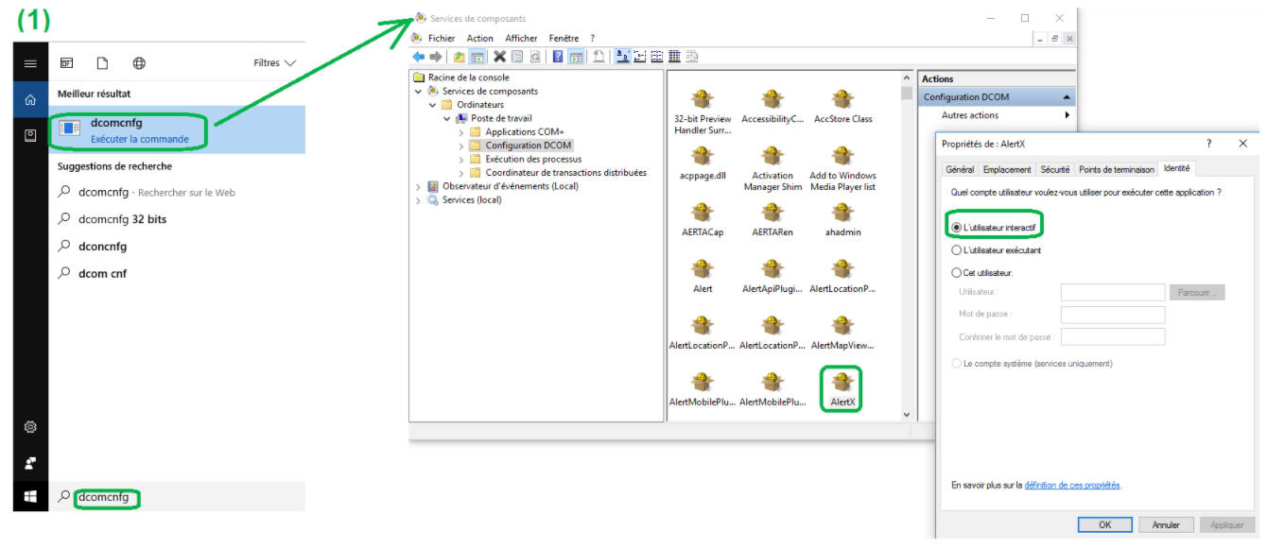The image size is (1267, 549).
Task: Open the Filtres dropdown
Action: coord(274,63)
